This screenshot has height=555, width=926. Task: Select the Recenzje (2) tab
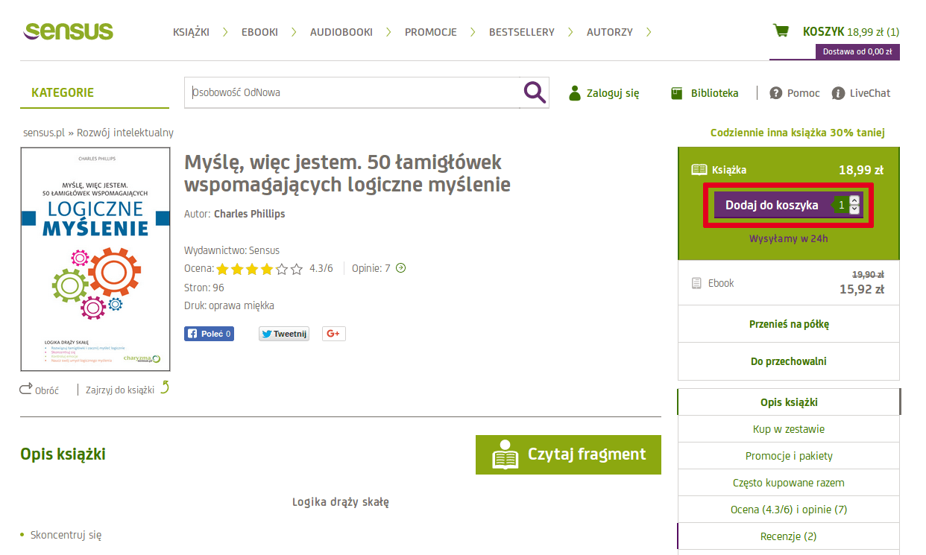point(789,536)
